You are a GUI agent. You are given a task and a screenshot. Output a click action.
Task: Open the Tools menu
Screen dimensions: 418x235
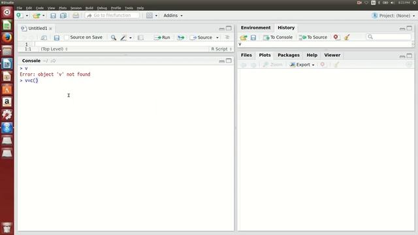pyautogui.click(x=129, y=8)
